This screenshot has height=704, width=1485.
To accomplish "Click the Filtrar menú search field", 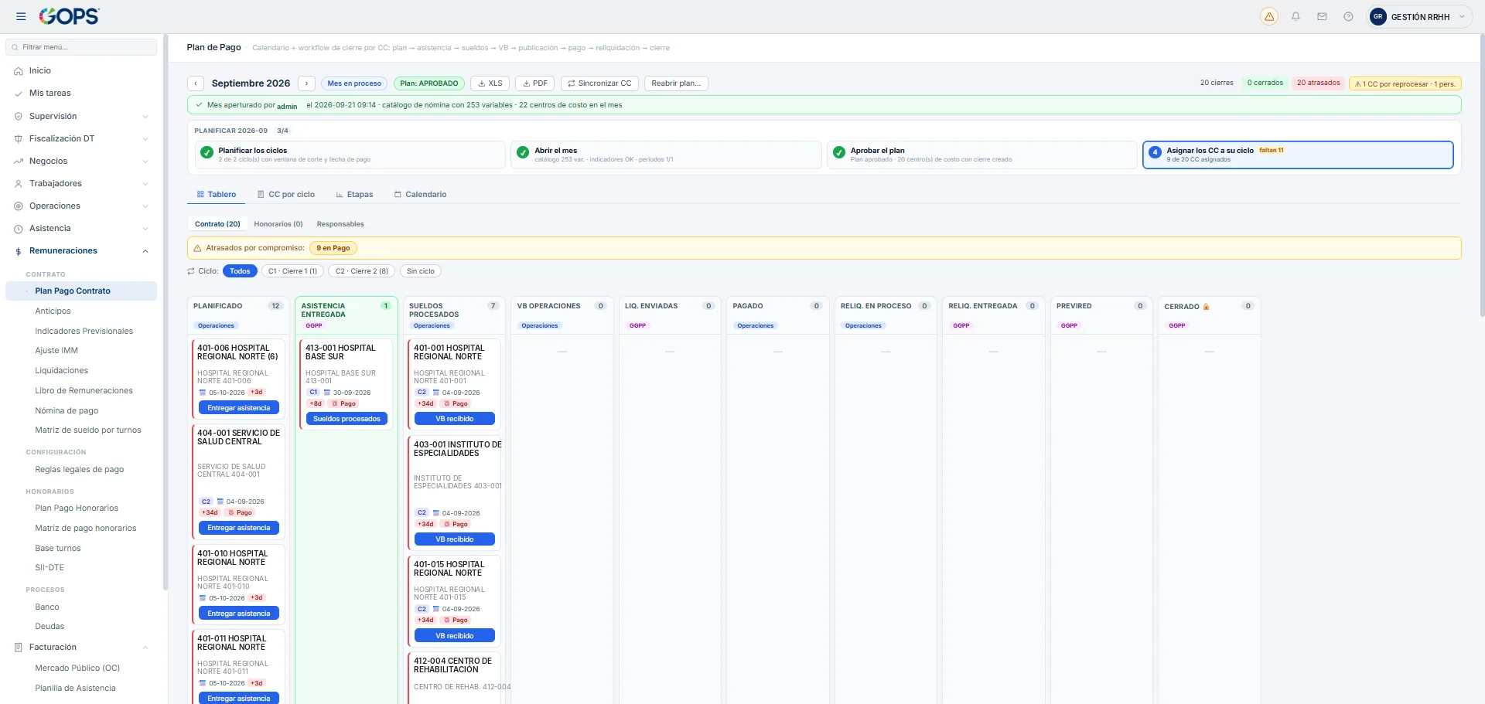I will [81, 47].
